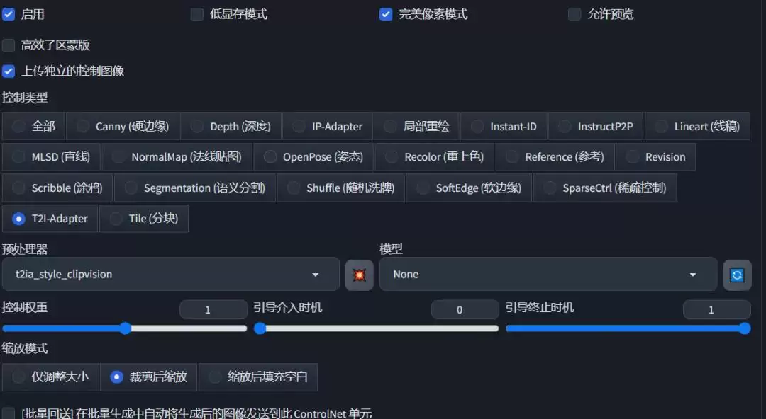The width and height of the screenshot is (766, 419).
Task: Uncheck the 启用 checkbox
Action: click(x=9, y=13)
